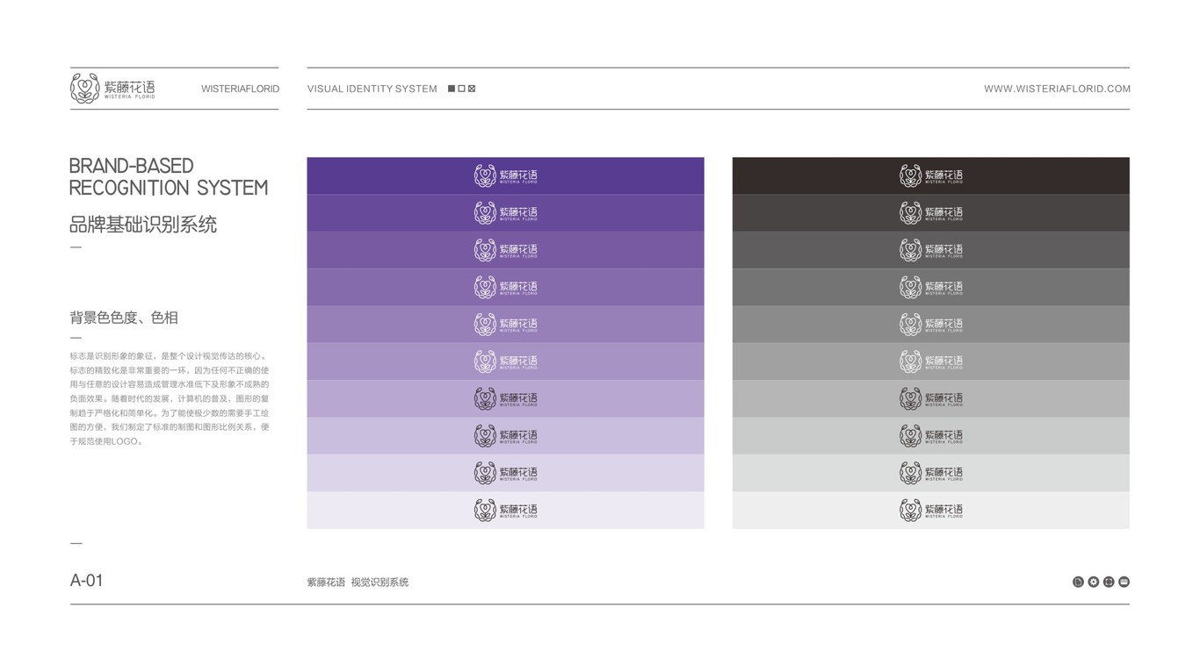Select the second purple band from top

point(505,213)
